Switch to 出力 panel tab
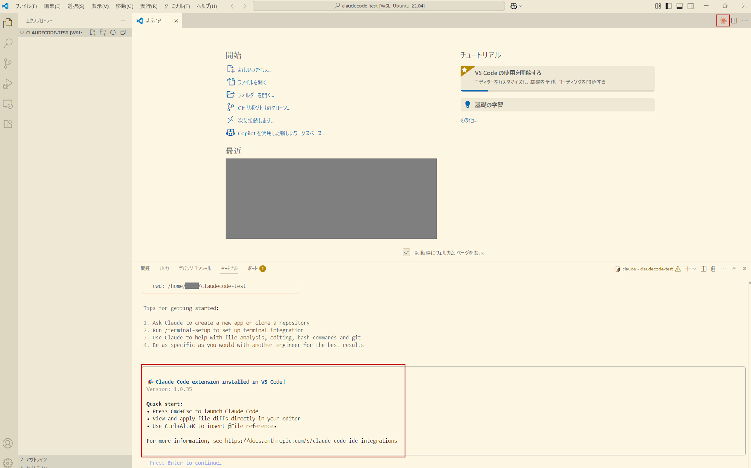This screenshot has height=468, width=751. [164, 268]
